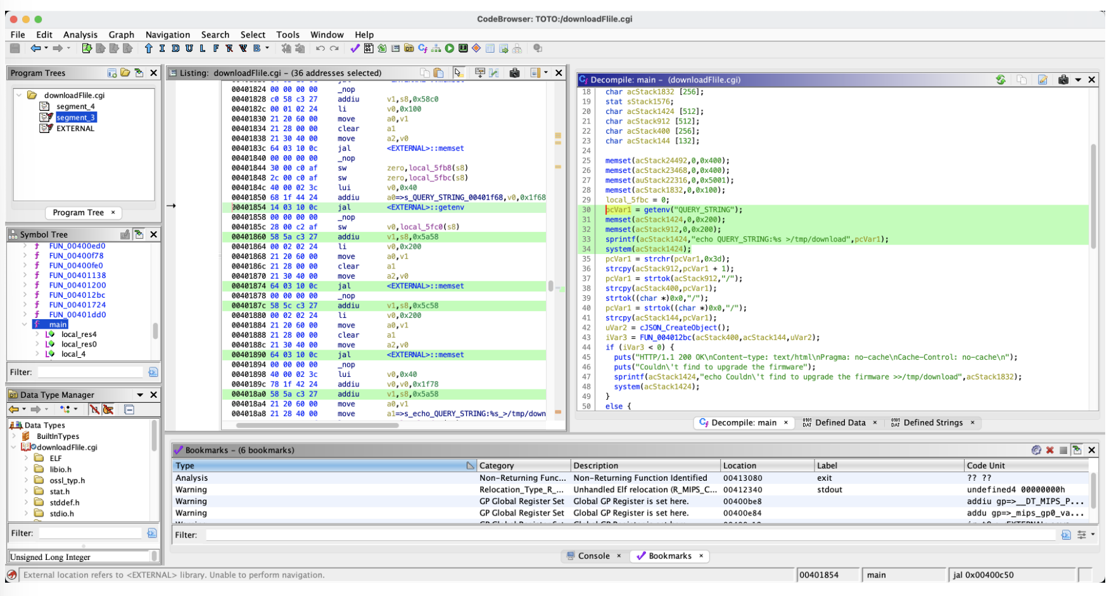Open the Data Type Manager toolbar icon

click(409, 48)
